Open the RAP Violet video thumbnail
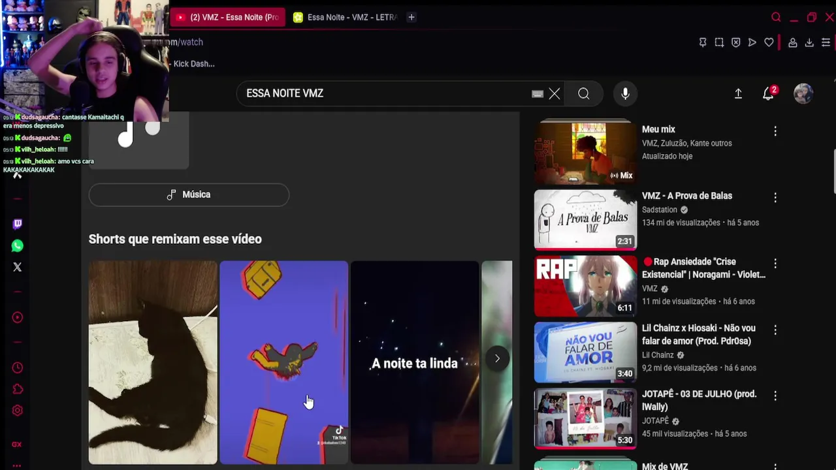This screenshot has height=470, width=836. (x=585, y=286)
